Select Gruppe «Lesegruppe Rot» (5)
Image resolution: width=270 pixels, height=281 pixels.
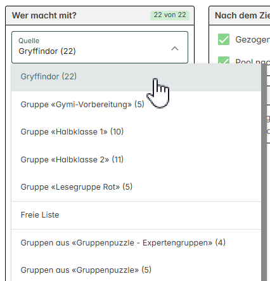[136, 187]
